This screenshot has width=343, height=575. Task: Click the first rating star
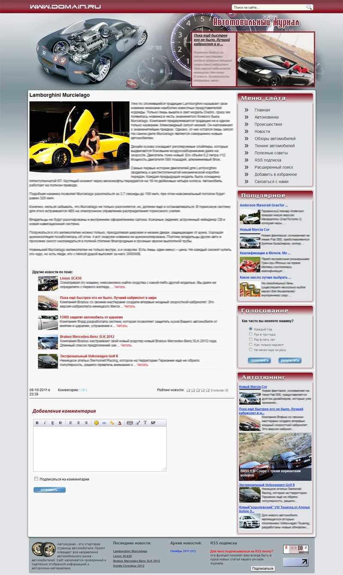pyautogui.click(x=188, y=390)
